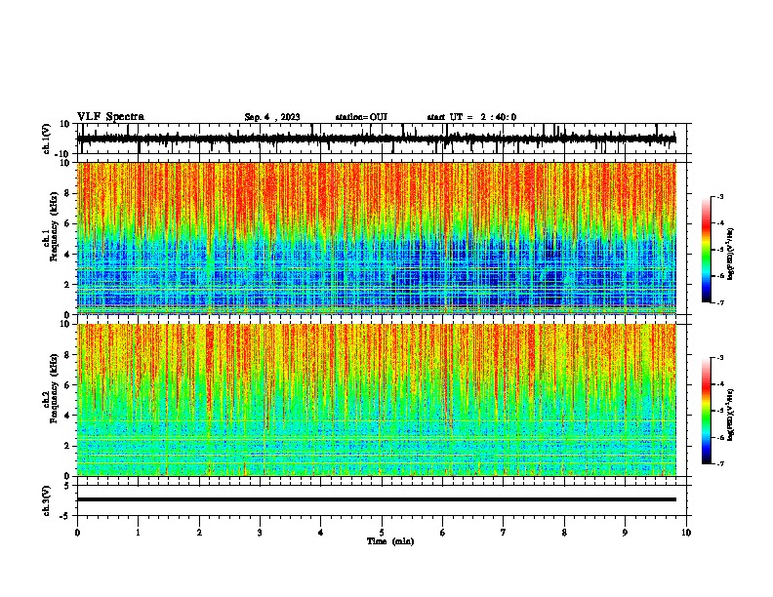Click the '-3' label on ch.2 colorbar

(719, 358)
